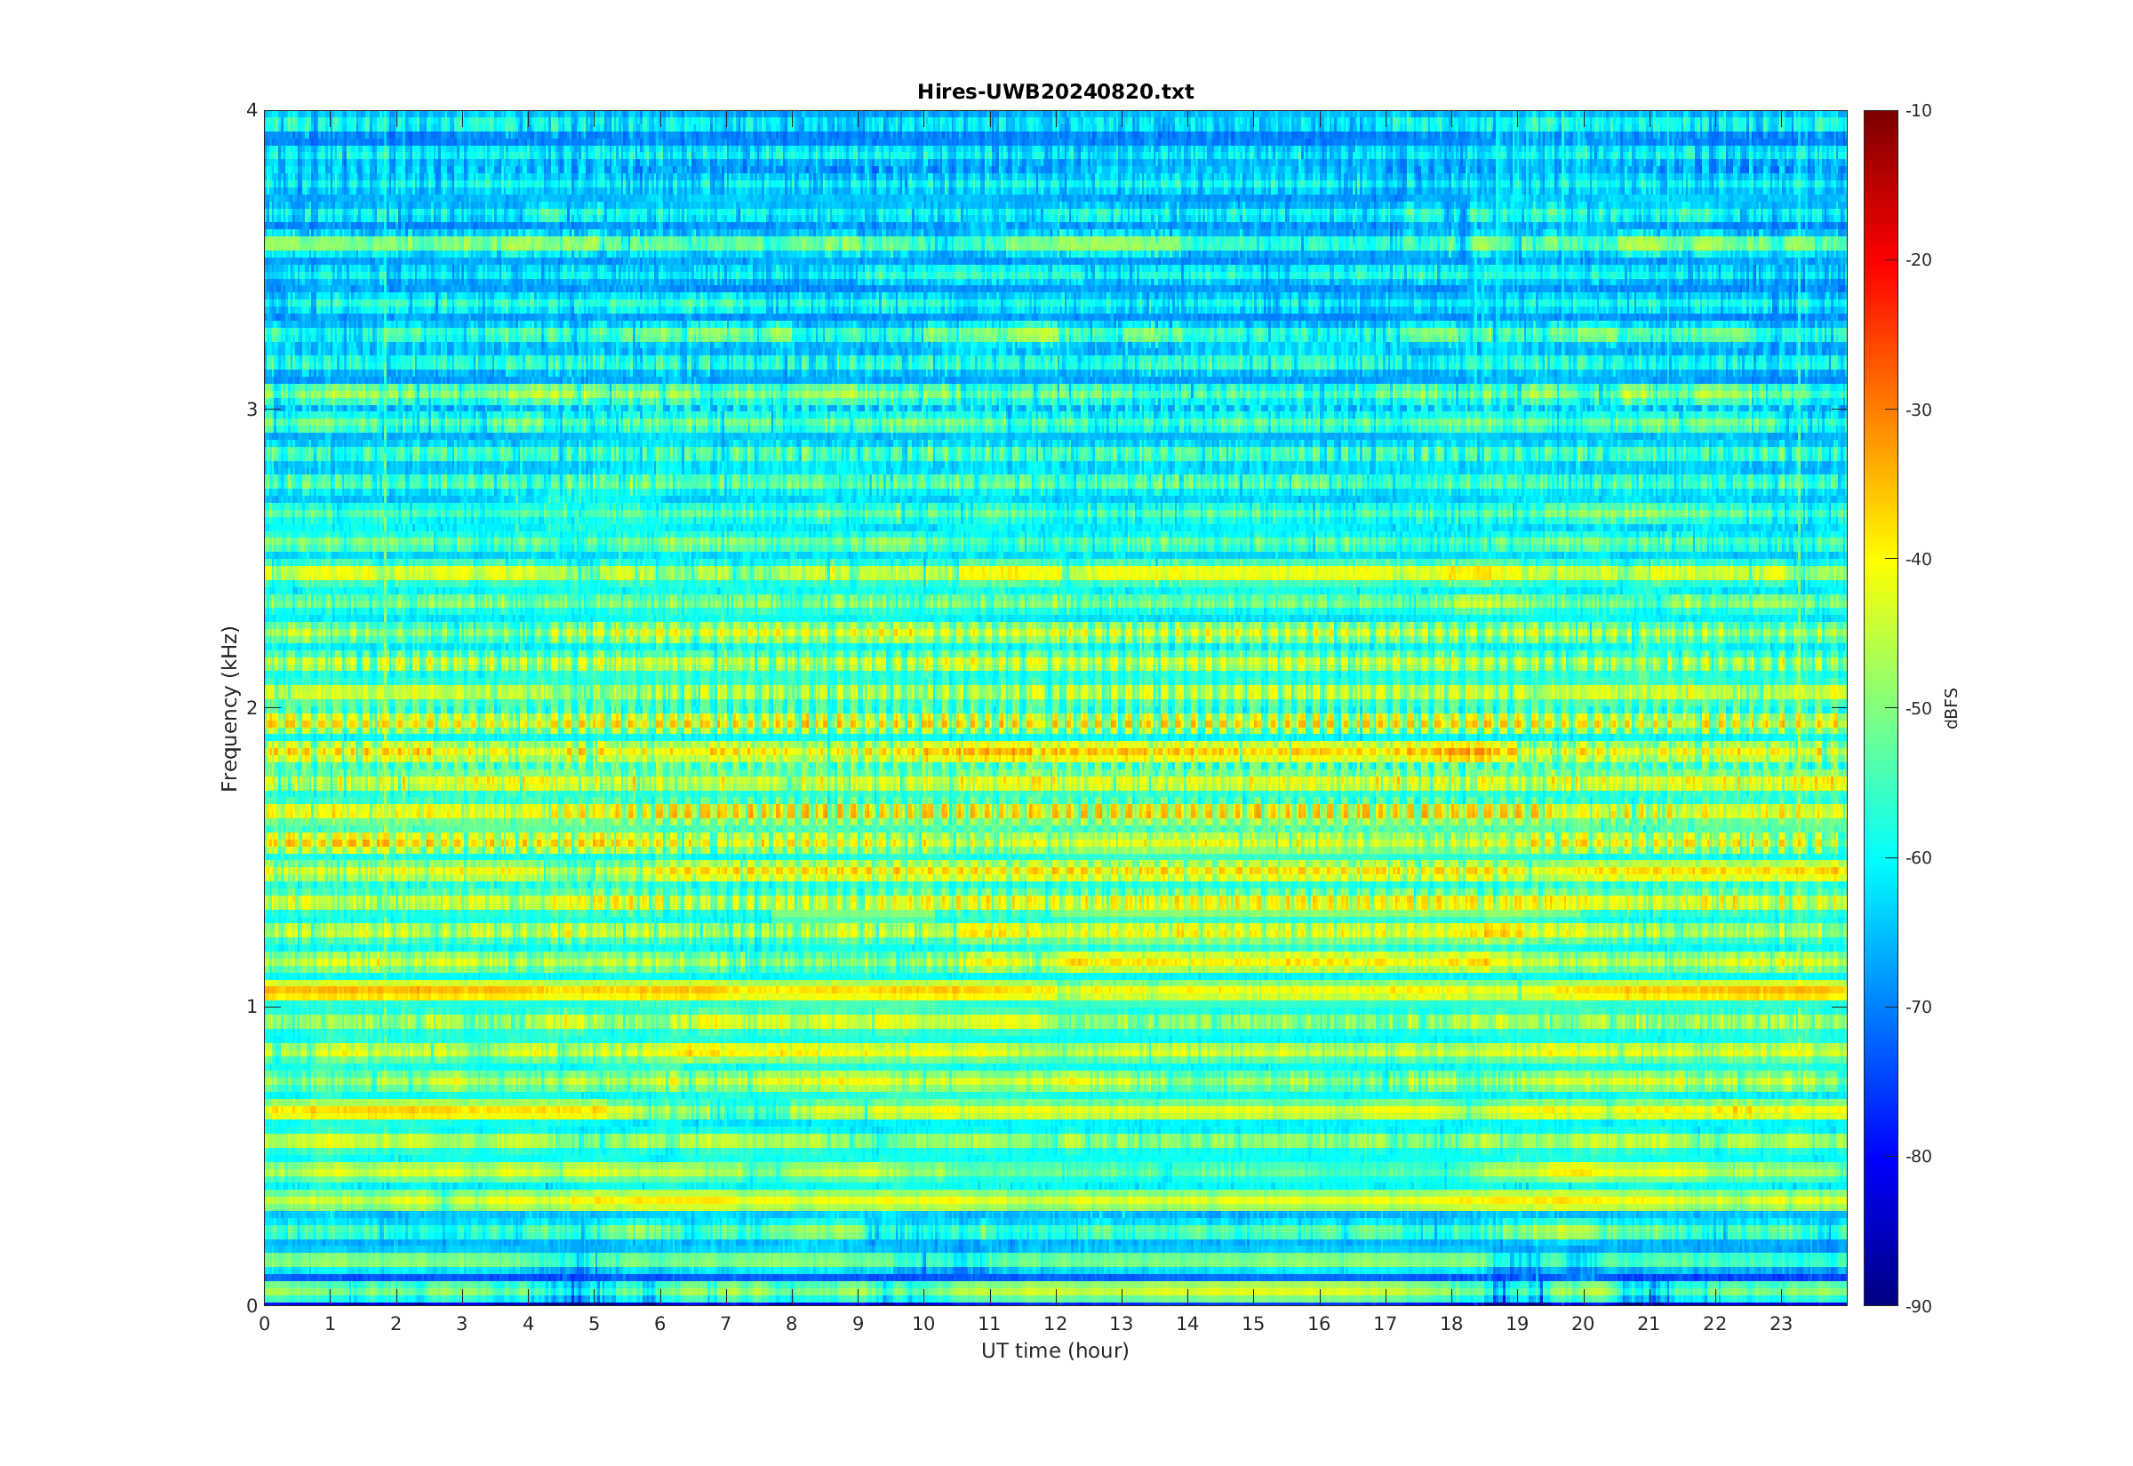Click the dBFS colorbar gradient

click(1881, 708)
